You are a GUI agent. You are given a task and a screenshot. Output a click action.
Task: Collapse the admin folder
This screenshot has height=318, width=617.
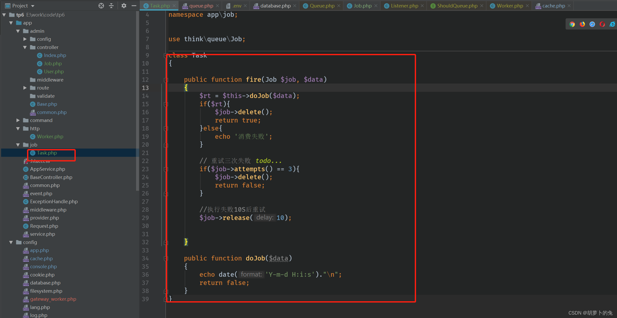tap(18, 31)
